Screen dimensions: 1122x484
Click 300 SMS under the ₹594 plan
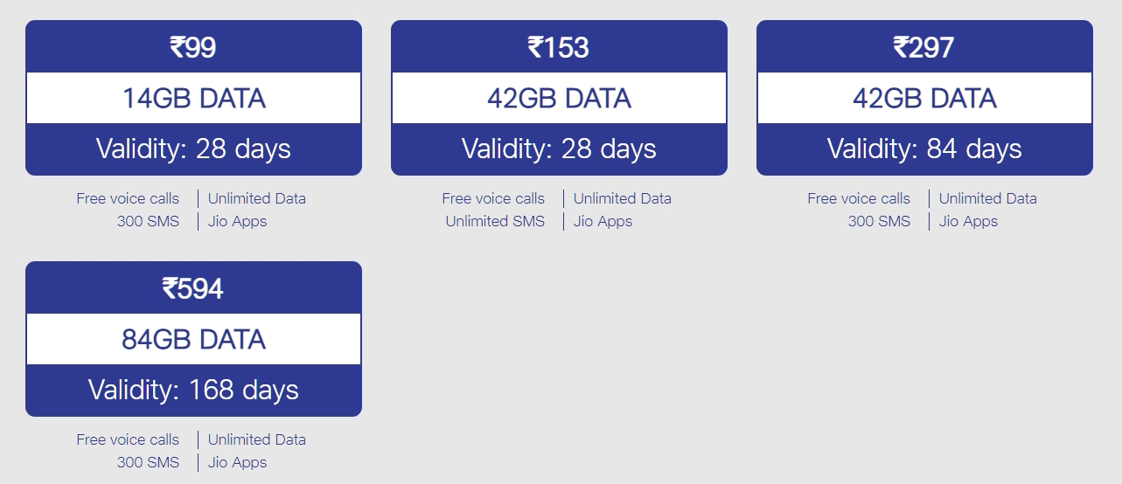point(148,462)
